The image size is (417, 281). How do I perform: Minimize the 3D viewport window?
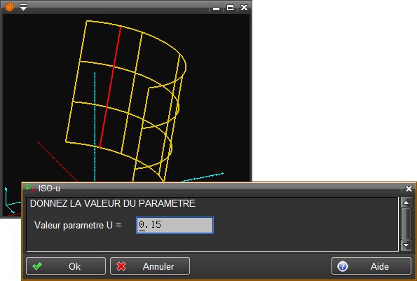pos(217,8)
